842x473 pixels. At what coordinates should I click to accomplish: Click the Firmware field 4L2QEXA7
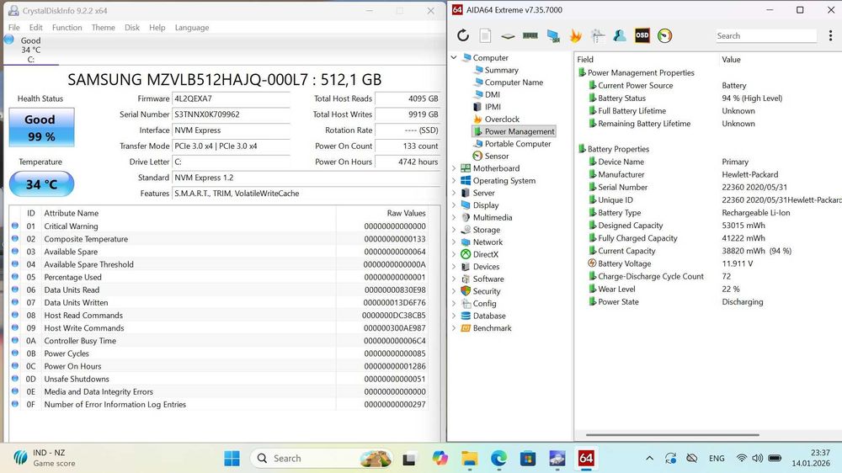231,98
